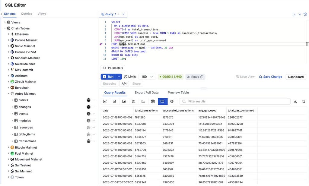This screenshot has height=186, width=309.
Task: Open the query tabs list chevron
Action: pos(300,14)
